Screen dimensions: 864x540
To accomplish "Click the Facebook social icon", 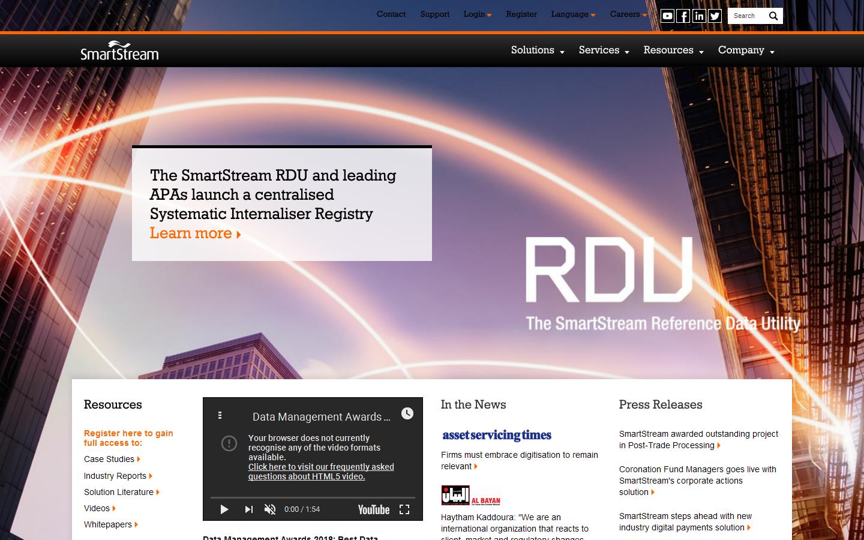I will click(683, 16).
